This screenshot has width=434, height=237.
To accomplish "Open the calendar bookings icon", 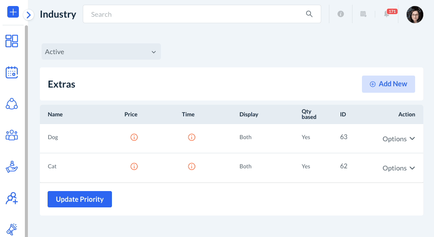I will (x=12, y=72).
